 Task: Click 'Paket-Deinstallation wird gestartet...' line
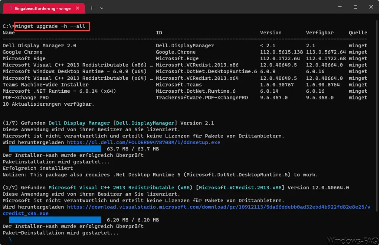point(61,233)
